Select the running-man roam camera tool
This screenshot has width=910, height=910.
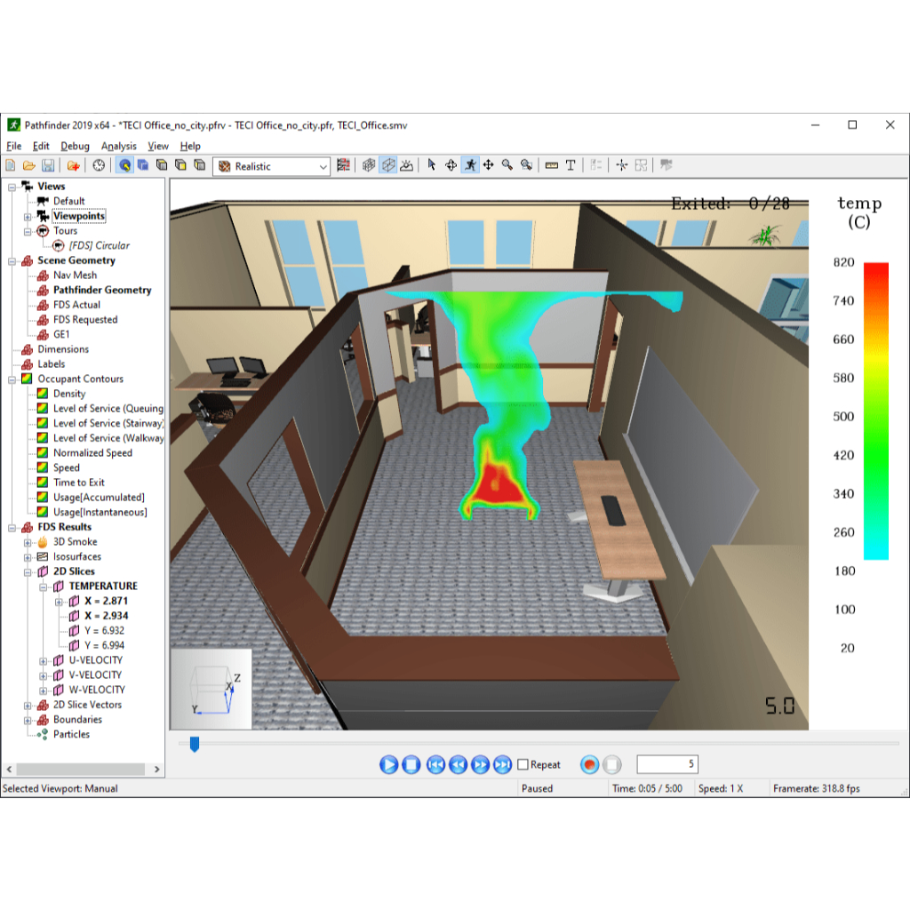[470, 165]
